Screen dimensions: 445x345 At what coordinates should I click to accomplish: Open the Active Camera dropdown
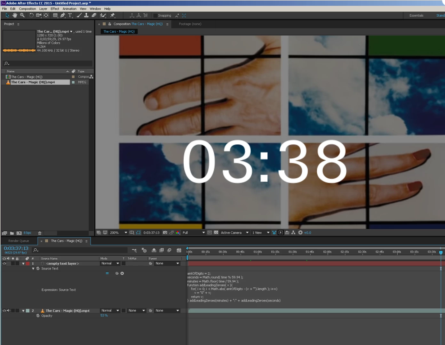click(235, 233)
